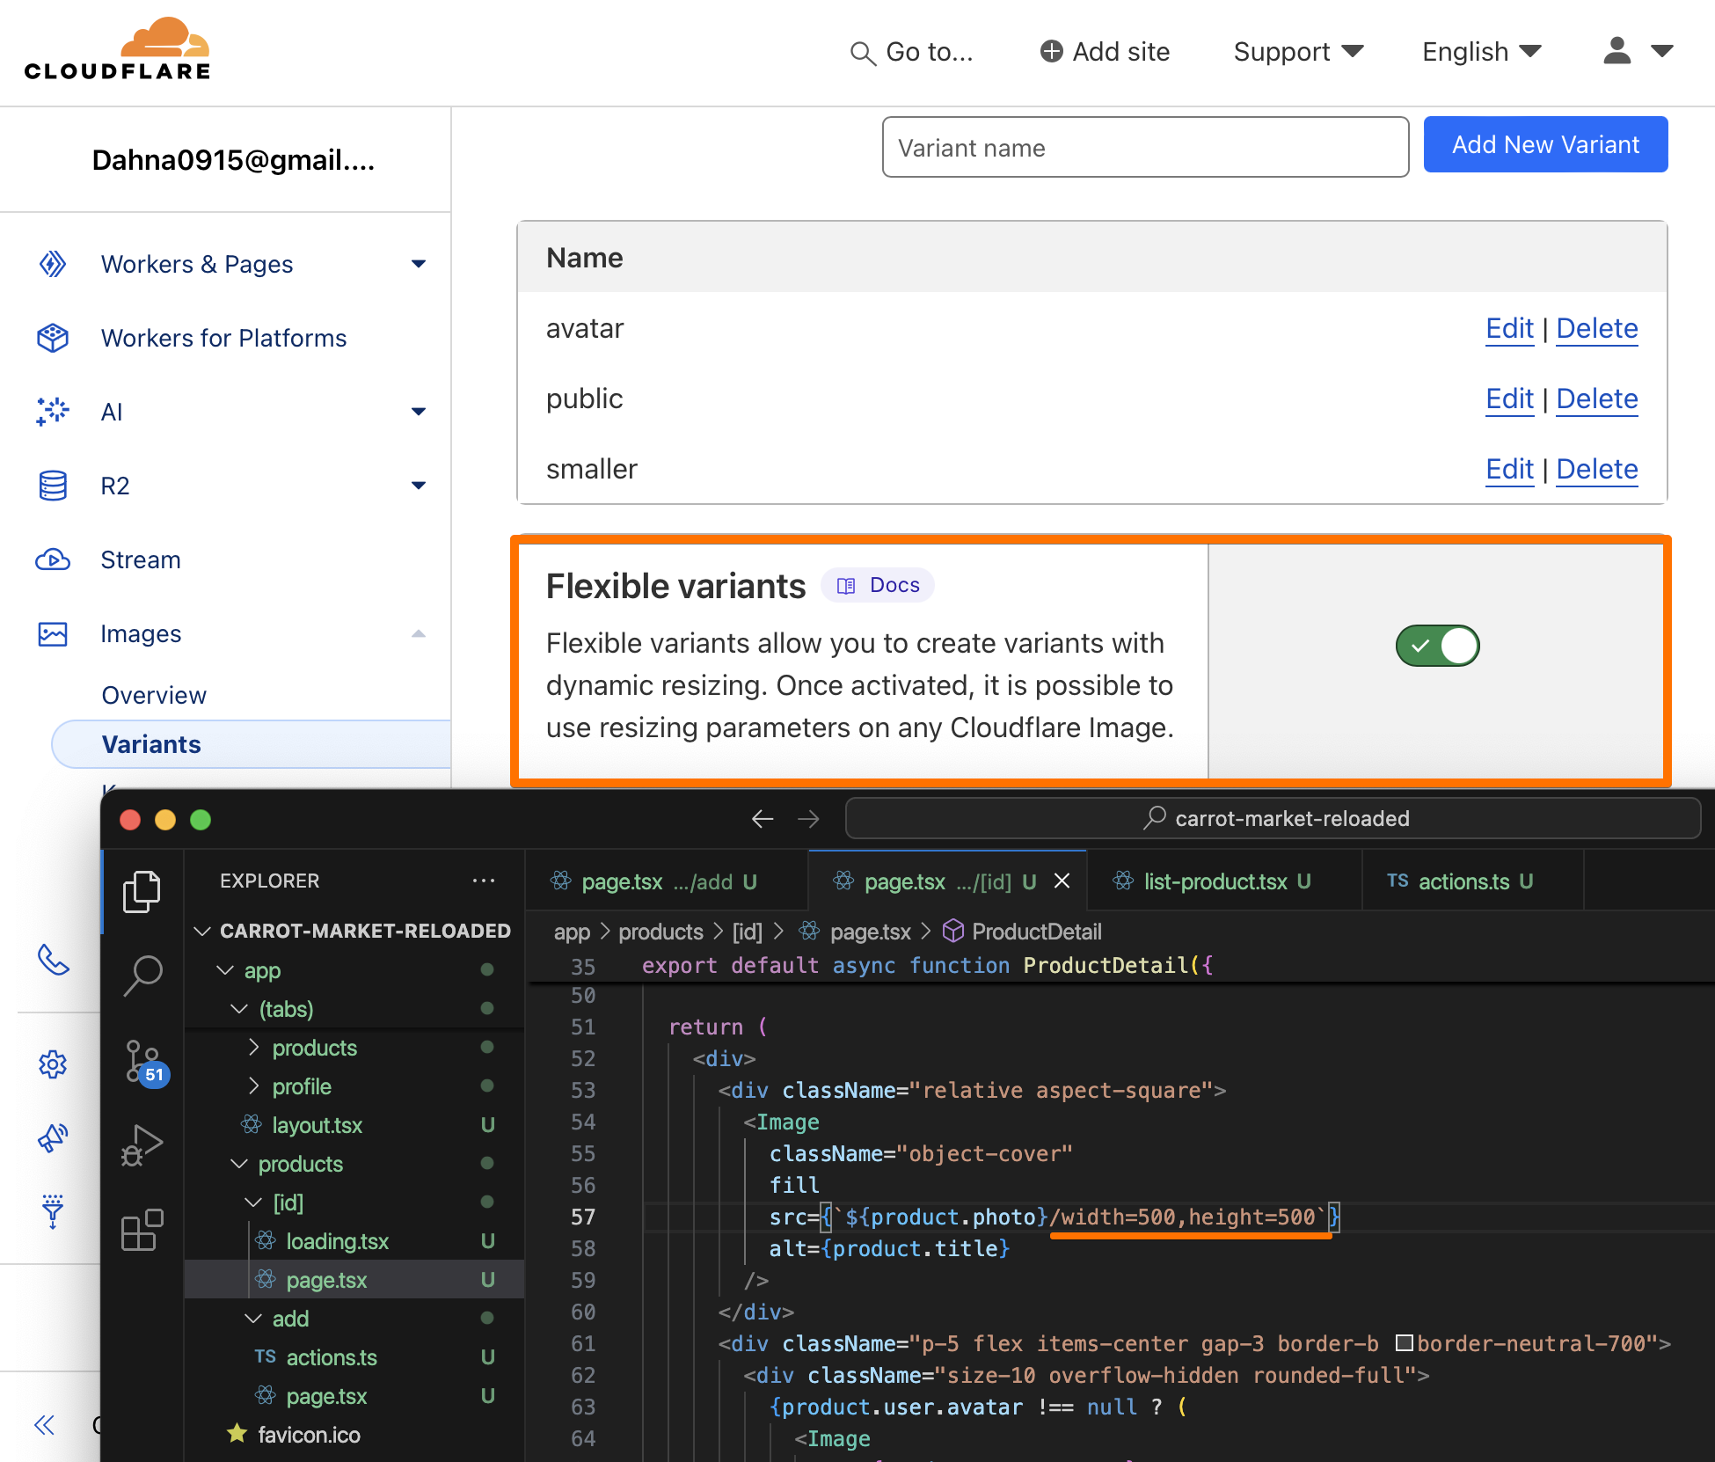Screen dimensions: 1715x1462
Task: Open the Support dropdown
Action: [1298, 52]
